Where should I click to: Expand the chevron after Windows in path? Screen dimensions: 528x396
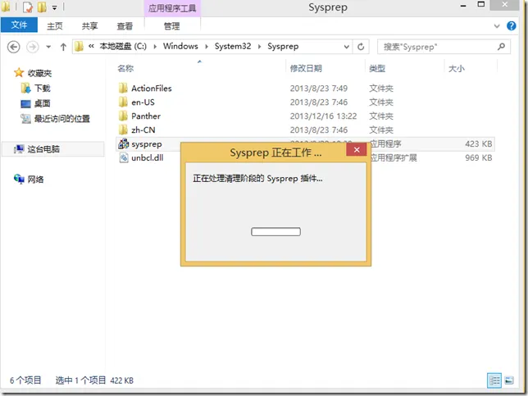[207, 47]
